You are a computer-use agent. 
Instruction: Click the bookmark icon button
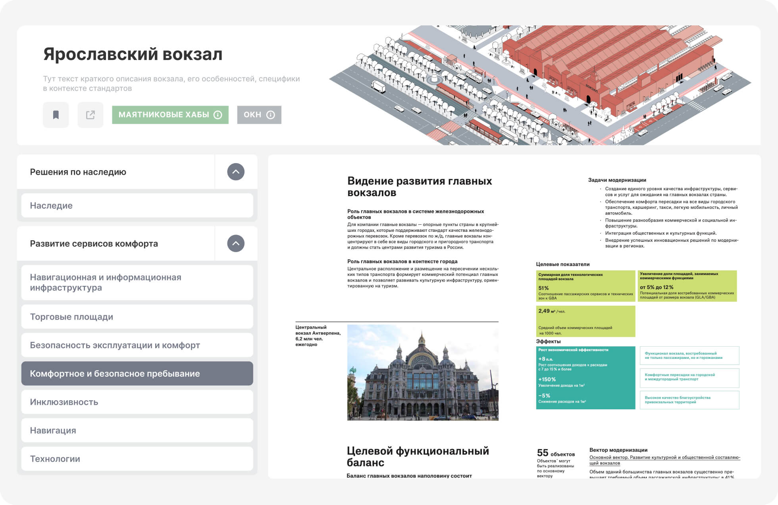[56, 115]
